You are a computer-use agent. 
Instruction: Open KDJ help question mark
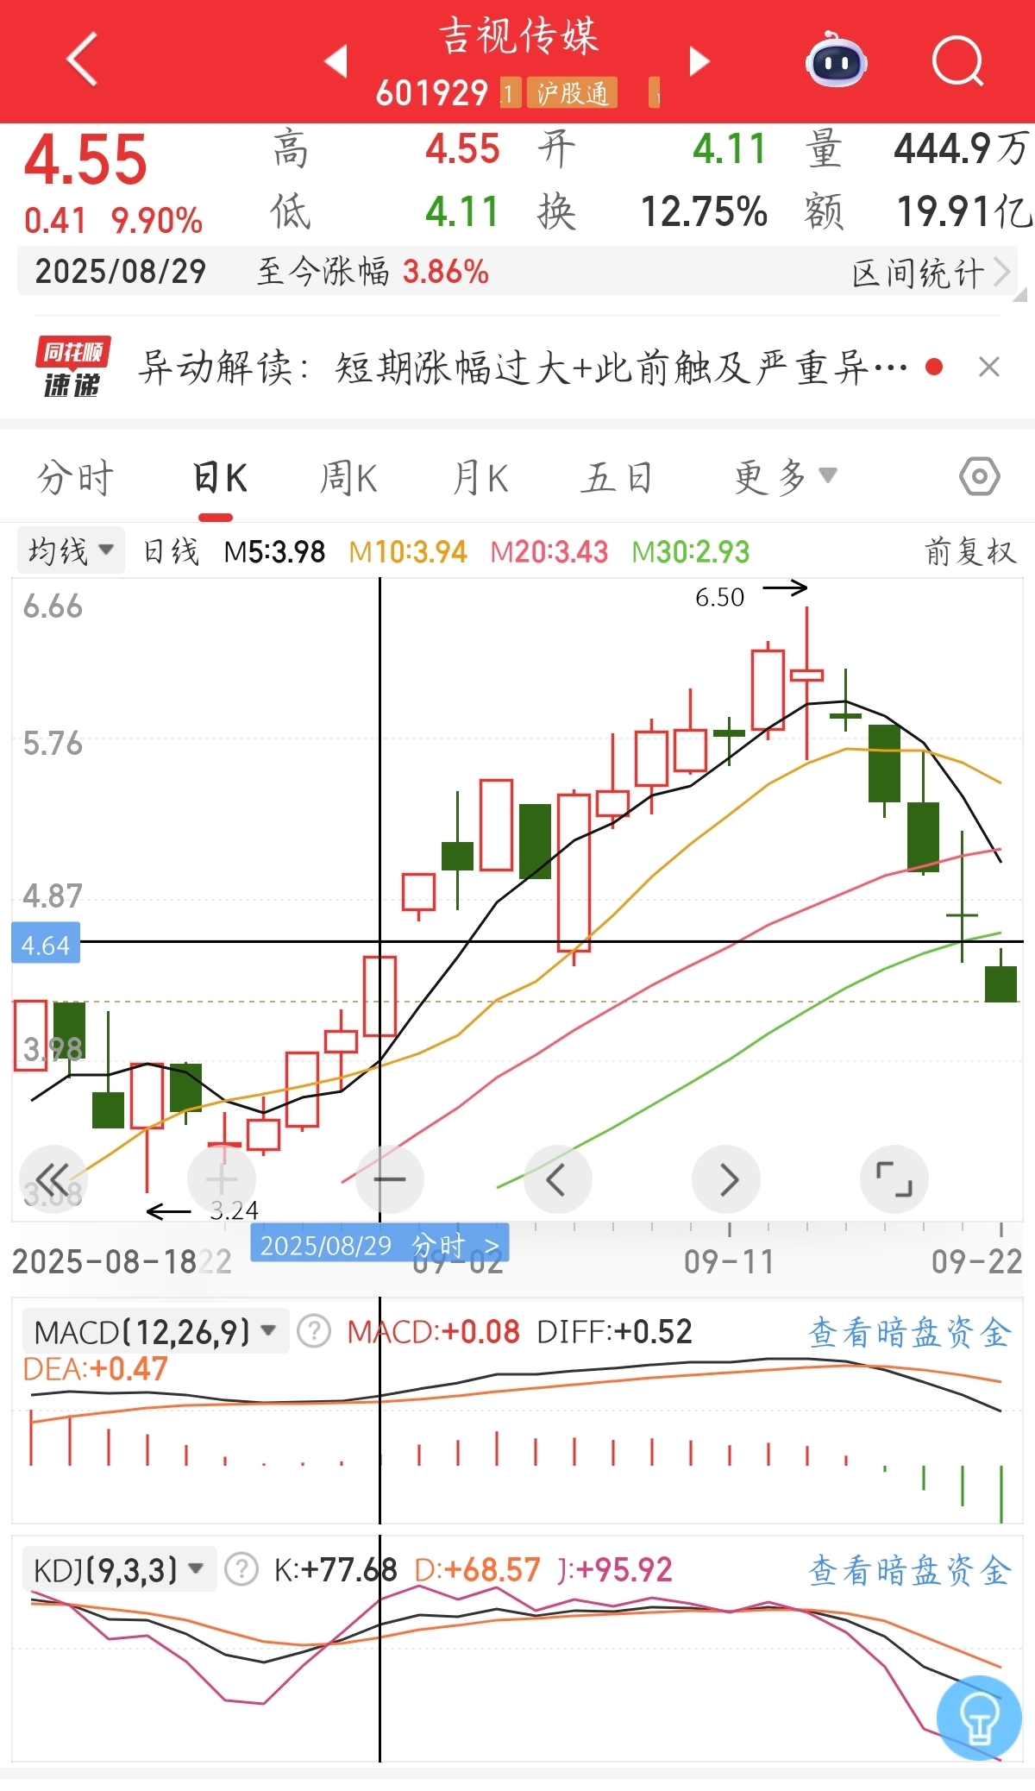point(241,1569)
